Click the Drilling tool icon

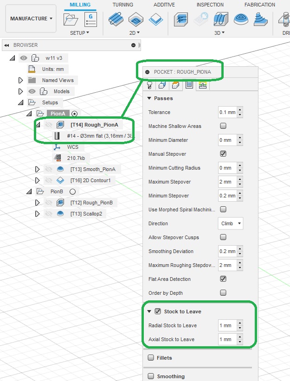coord(284,20)
